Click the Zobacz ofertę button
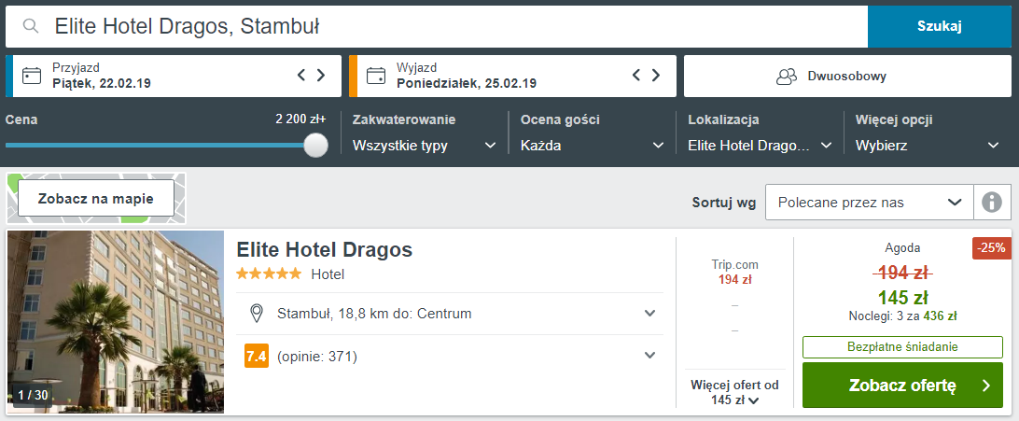Image resolution: width=1019 pixels, height=421 pixels. pos(902,386)
